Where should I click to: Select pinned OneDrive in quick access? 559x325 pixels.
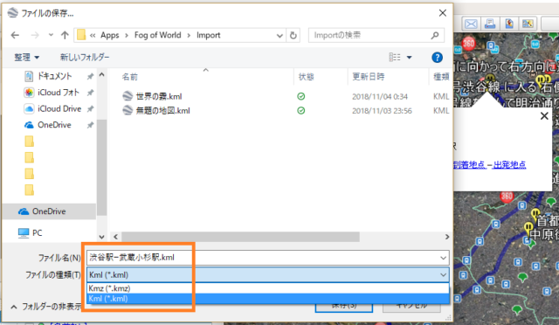[x=54, y=125]
